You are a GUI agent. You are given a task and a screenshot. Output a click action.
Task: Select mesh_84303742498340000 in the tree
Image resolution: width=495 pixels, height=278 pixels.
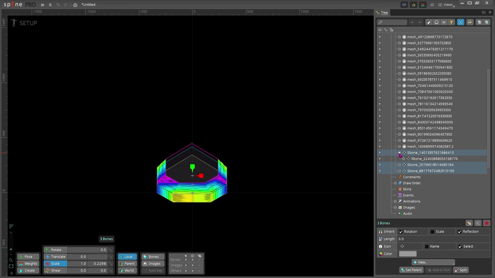pos(430,122)
